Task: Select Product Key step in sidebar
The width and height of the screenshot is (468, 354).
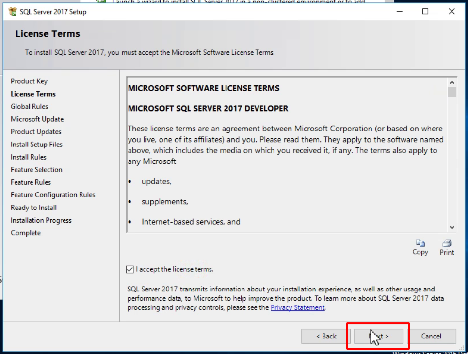Action: pyautogui.click(x=29, y=81)
